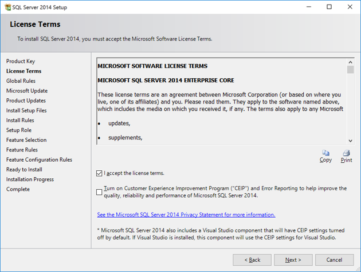Enable the CEIP and Error Reporting checkbox
The width and height of the screenshot is (361, 272).
[99, 192]
